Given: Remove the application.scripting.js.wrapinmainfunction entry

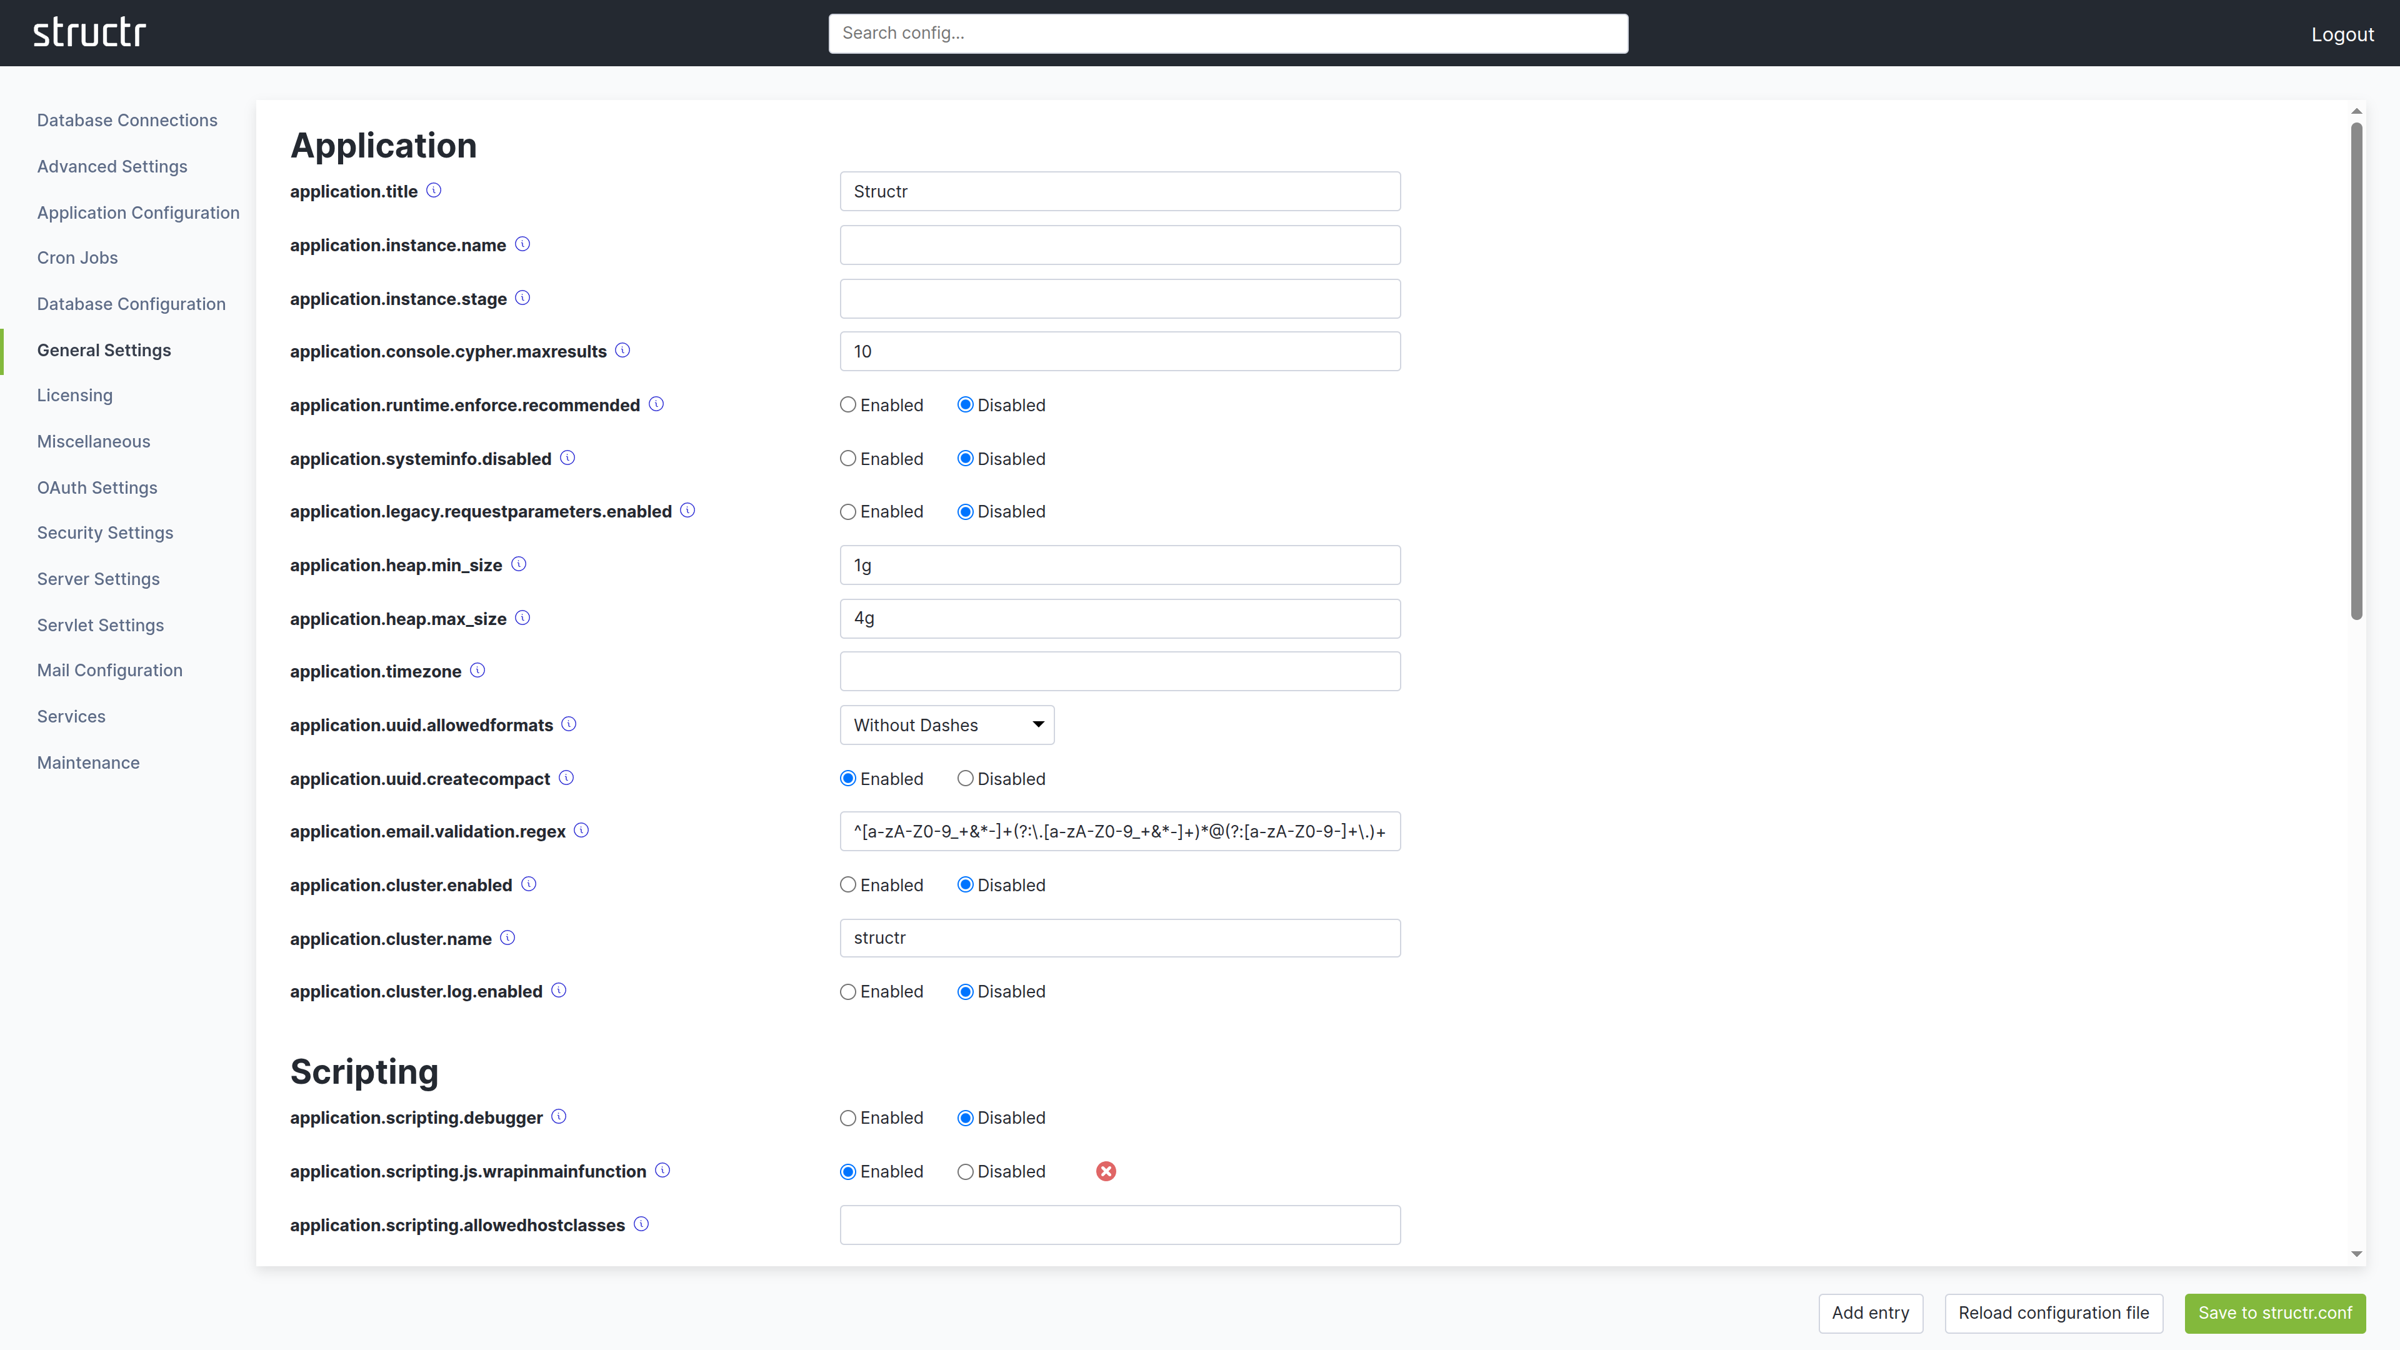Looking at the screenshot, I should click(x=1106, y=1171).
